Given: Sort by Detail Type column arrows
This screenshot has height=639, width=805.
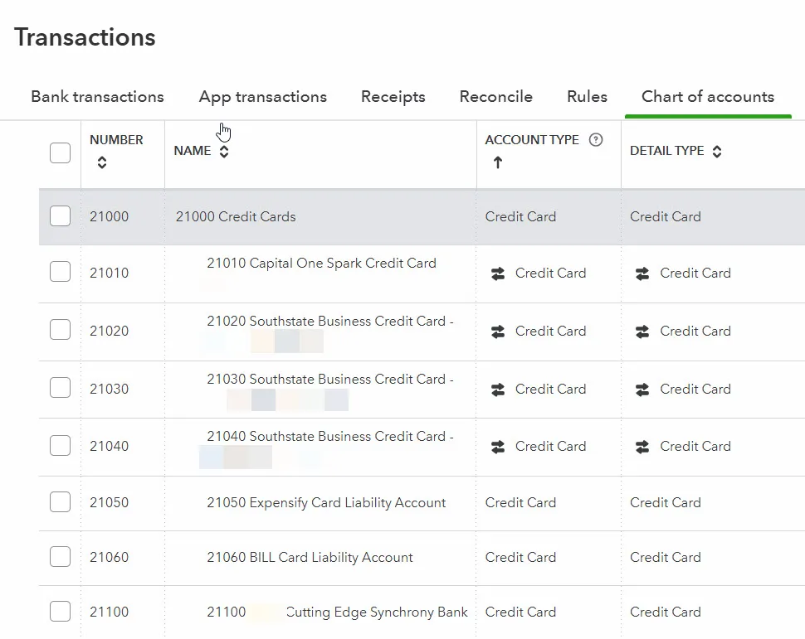Looking at the screenshot, I should [x=717, y=152].
